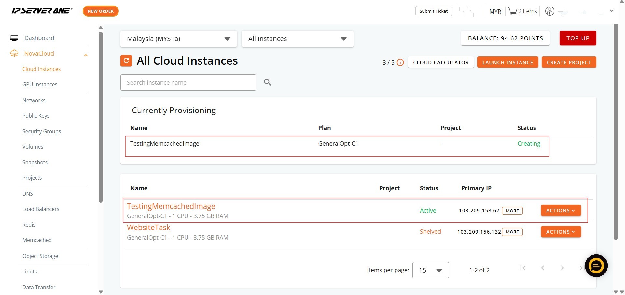Image resolution: width=625 pixels, height=295 pixels.
Task: Click the user account avatar icon
Action: tap(549, 11)
